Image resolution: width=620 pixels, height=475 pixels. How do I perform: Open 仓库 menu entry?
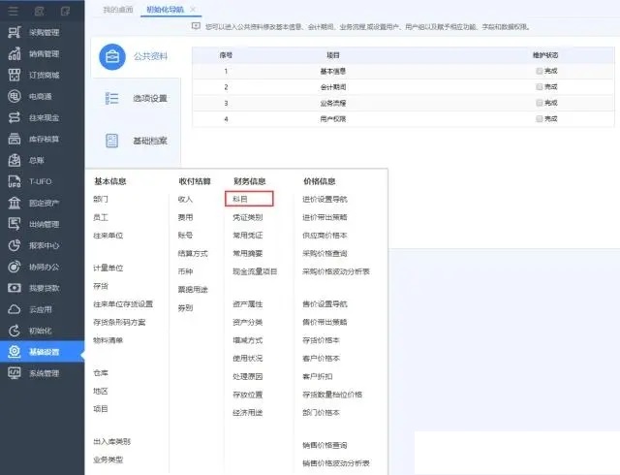(101, 373)
